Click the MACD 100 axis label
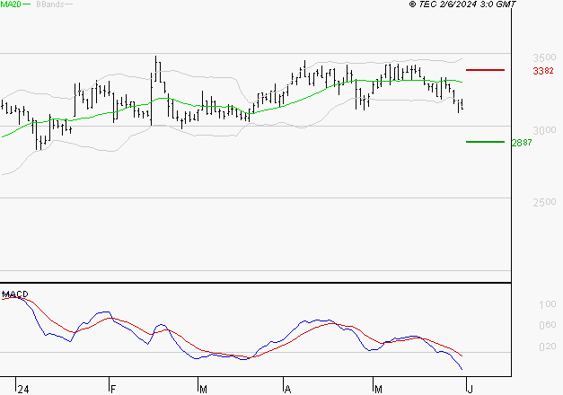 tap(547, 304)
